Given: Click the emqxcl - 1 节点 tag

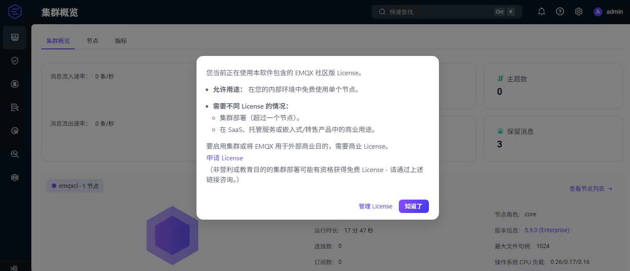Looking at the screenshot, I should (x=75, y=186).
